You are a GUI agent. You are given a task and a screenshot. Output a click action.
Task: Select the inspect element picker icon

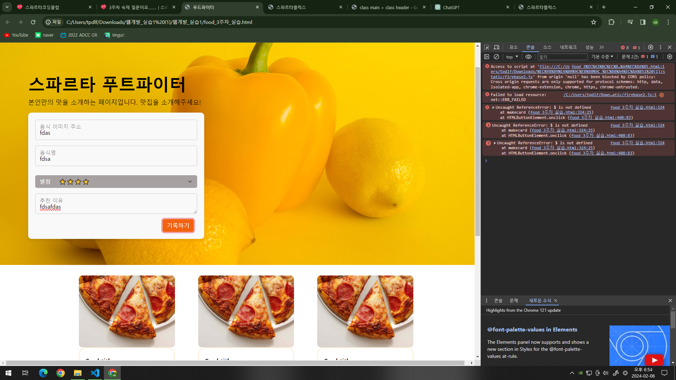[487, 47]
